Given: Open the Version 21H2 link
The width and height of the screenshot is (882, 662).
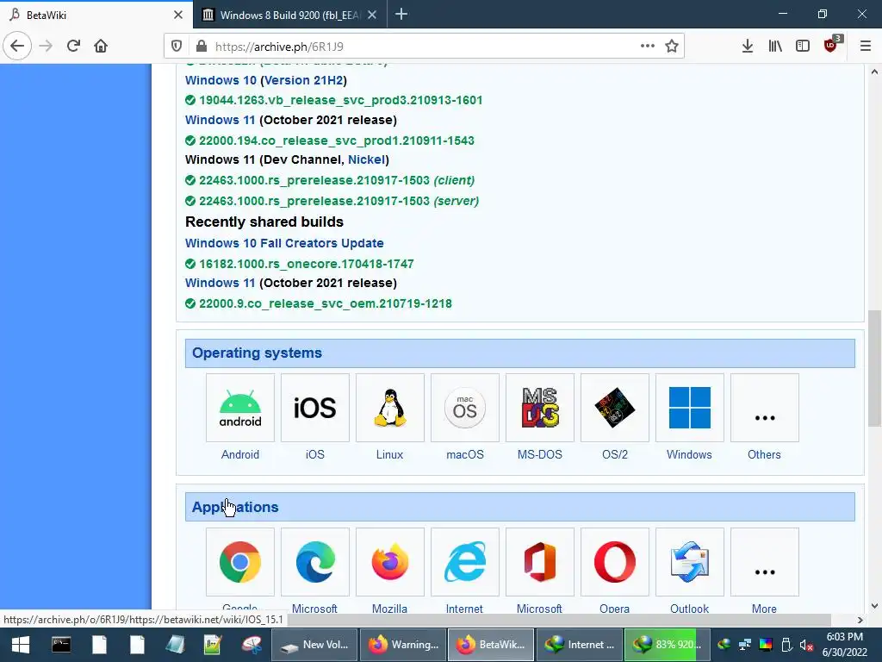Looking at the screenshot, I should coord(304,80).
